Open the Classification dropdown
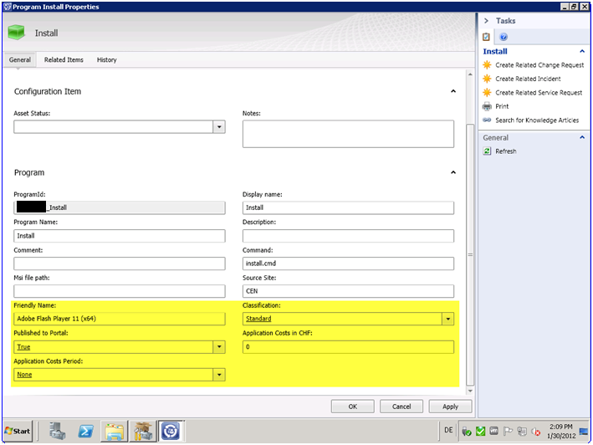The height and width of the screenshot is (445, 593). pyautogui.click(x=447, y=319)
